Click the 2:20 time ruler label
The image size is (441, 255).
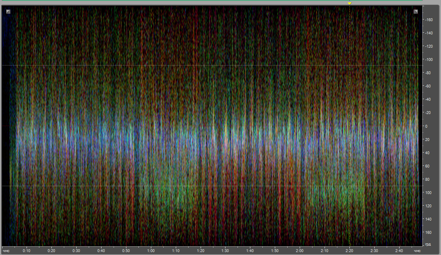point(349,251)
